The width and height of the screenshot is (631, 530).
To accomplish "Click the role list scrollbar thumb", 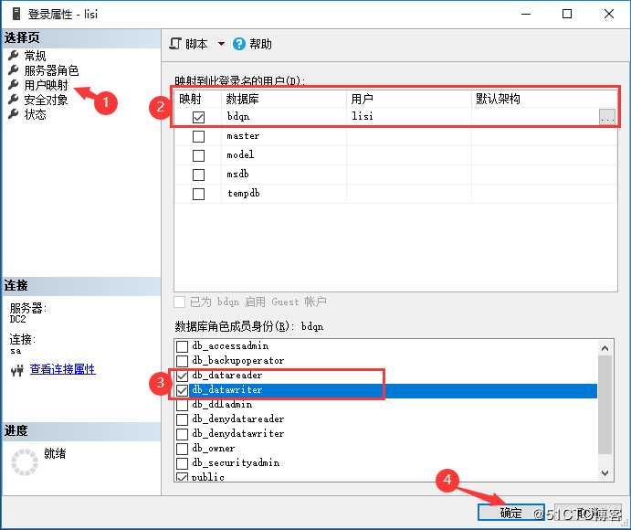I will [605, 405].
